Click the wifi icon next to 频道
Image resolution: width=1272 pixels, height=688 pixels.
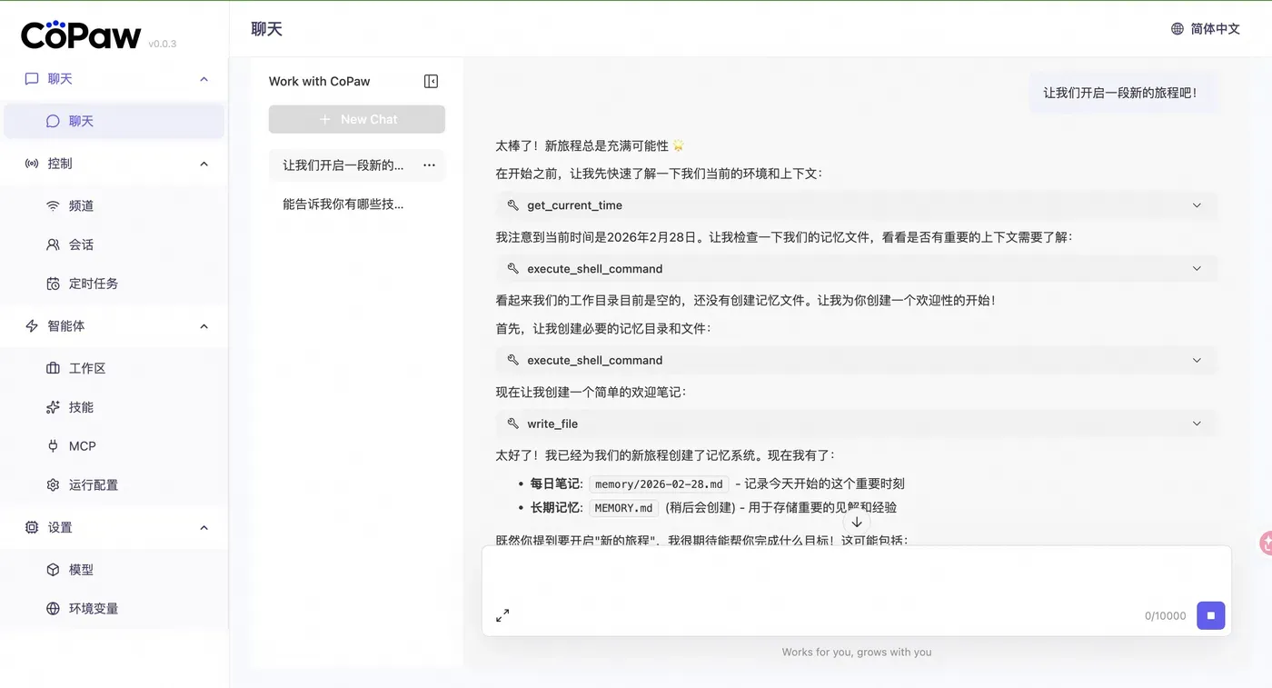coord(53,205)
